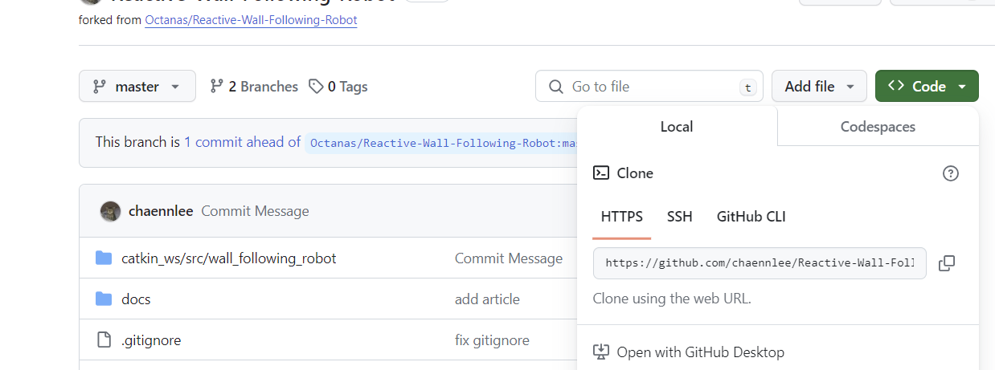Open the chaennlee author profile link

pyautogui.click(x=161, y=211)
